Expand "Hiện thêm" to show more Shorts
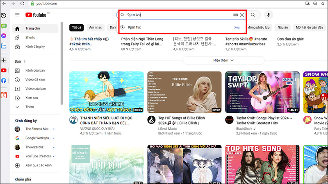Image resolution: width=328 pixels, height=184 pixels. (223, 60)
